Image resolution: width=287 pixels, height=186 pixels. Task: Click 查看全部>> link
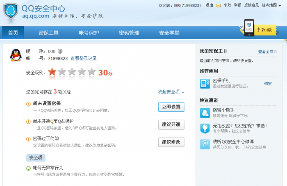[x=268, y=52]
